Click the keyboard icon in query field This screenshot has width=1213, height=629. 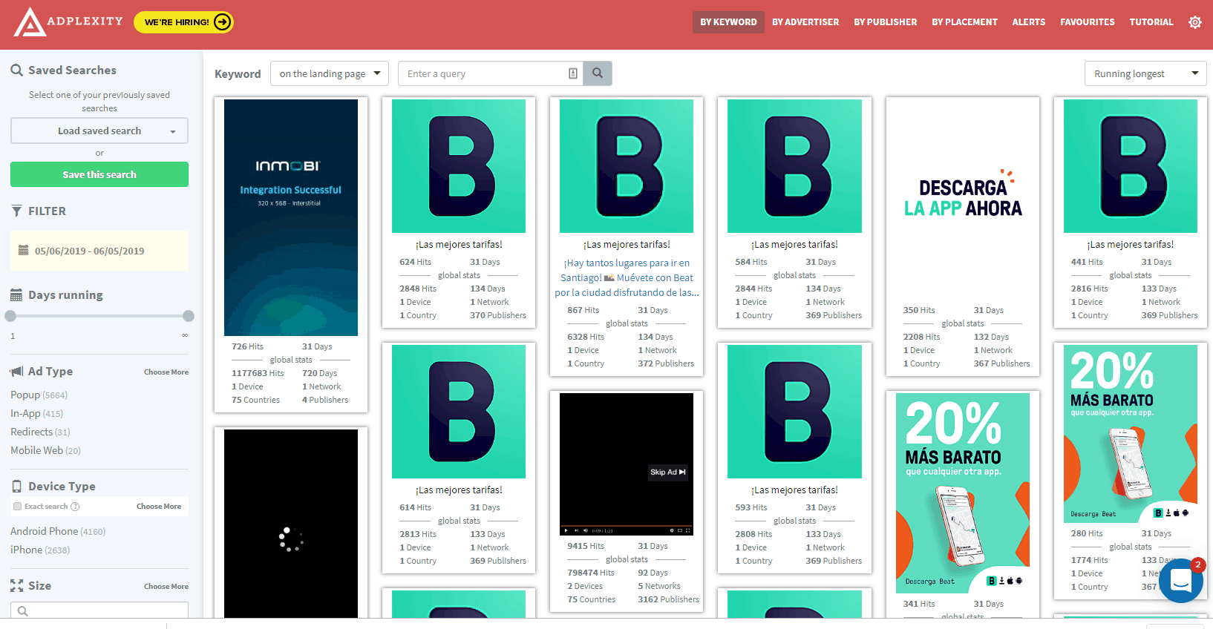(573, 73)
